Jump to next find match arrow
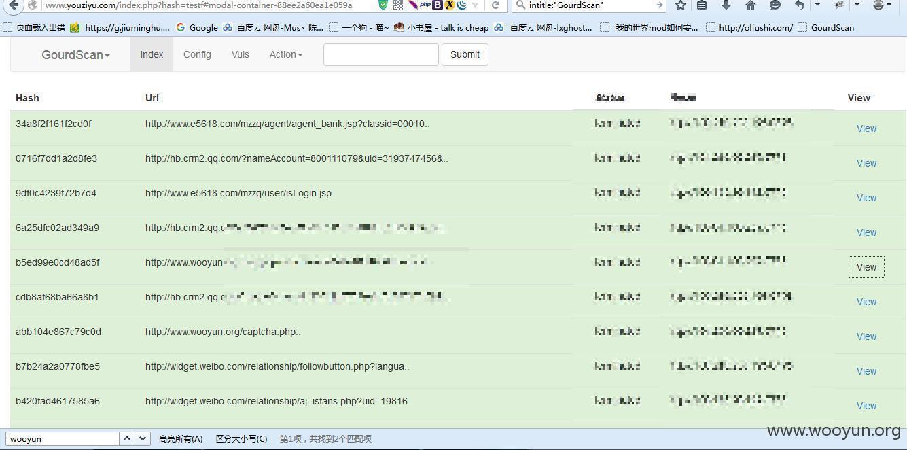Image resolution: width=907 pixels, height=450 pixels. pyautogui.click(x=143, y=438)
